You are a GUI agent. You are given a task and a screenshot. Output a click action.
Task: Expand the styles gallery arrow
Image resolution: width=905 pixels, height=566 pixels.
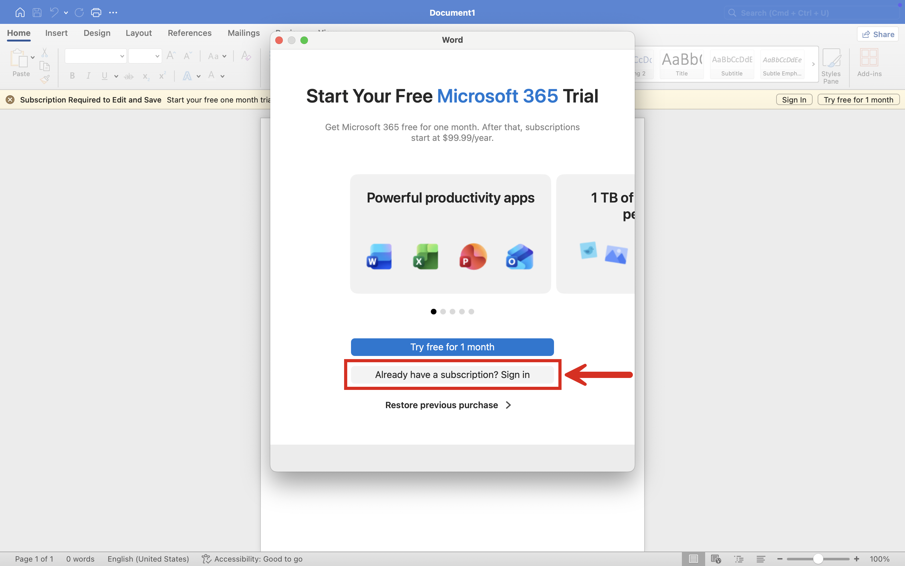coord(813,64)
